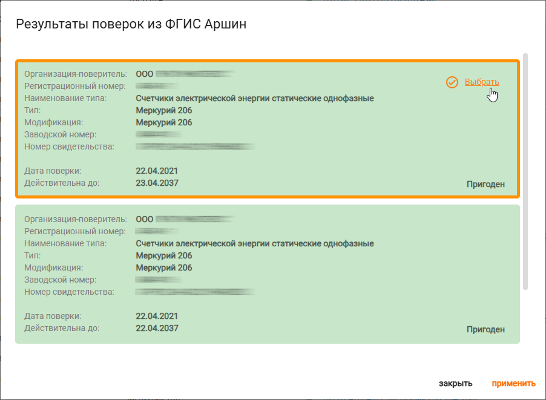The height and width of the screenshot is (400, 546).
Task: Click the Действительна до date 23.04.2037
Action: (157, 183)
